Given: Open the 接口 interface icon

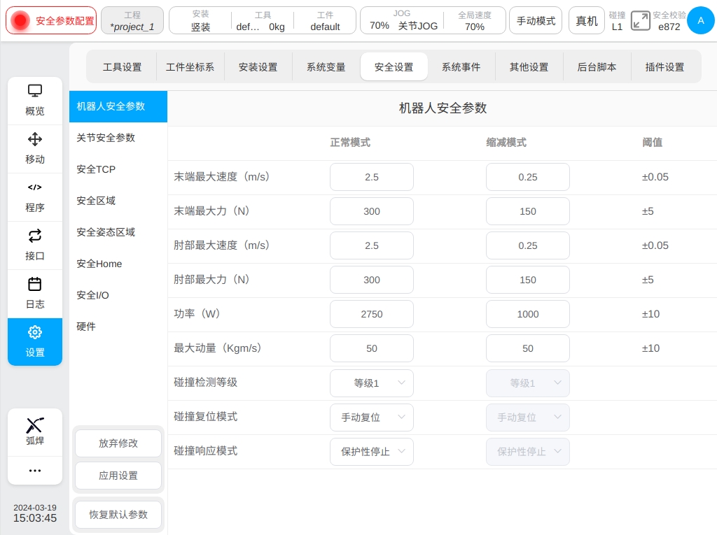Looking at the screenshot, I should (x=35, y=236).
